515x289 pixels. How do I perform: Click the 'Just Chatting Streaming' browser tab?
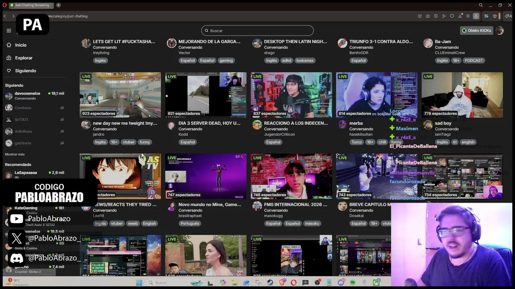point(32,5)
